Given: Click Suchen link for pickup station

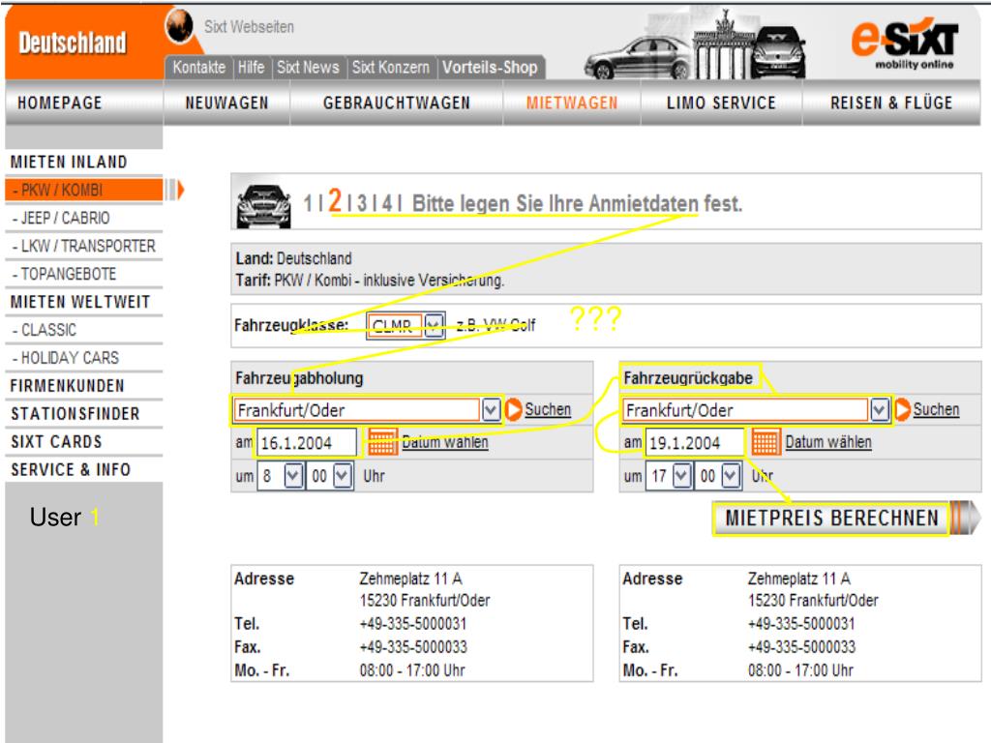Looking at the screenshot, I should pyautogui.click(x=548, y=409).
